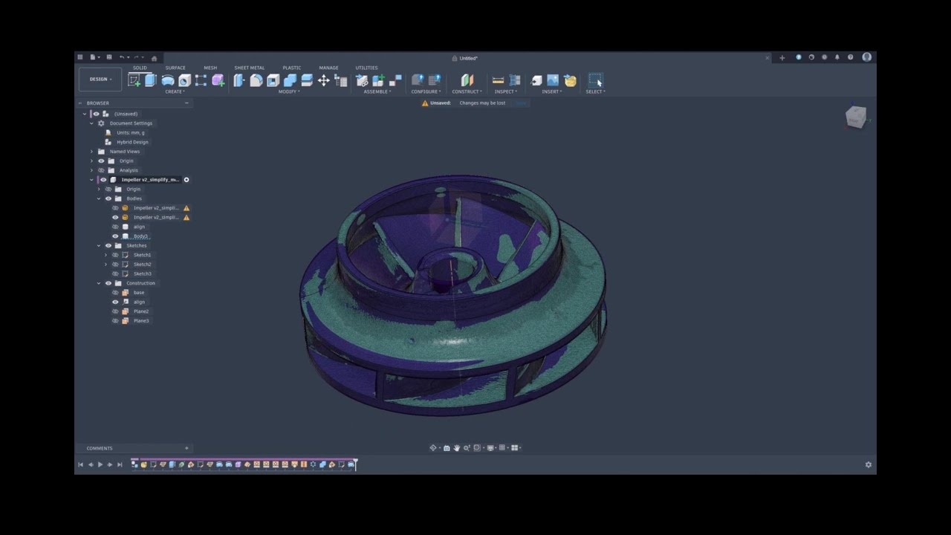
Task: Select the Combine tool
Action: click(290, 80)
